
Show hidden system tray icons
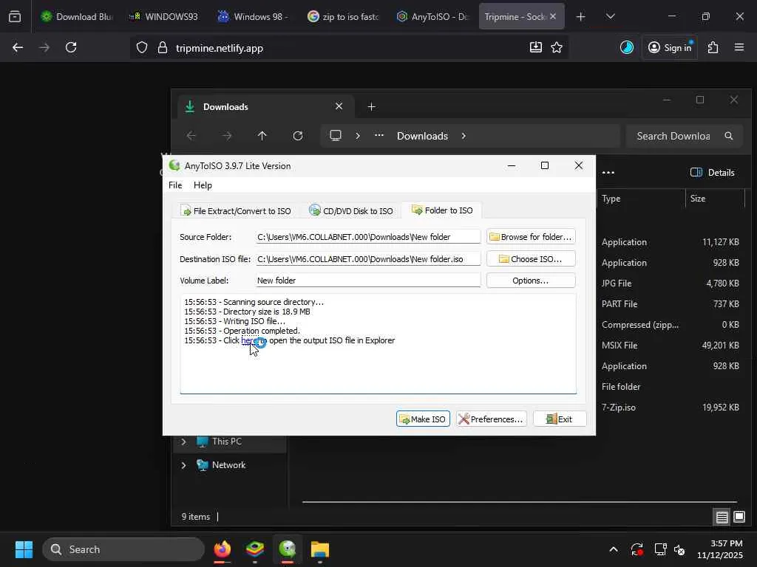pyautogui.click(x=614, y=549)
